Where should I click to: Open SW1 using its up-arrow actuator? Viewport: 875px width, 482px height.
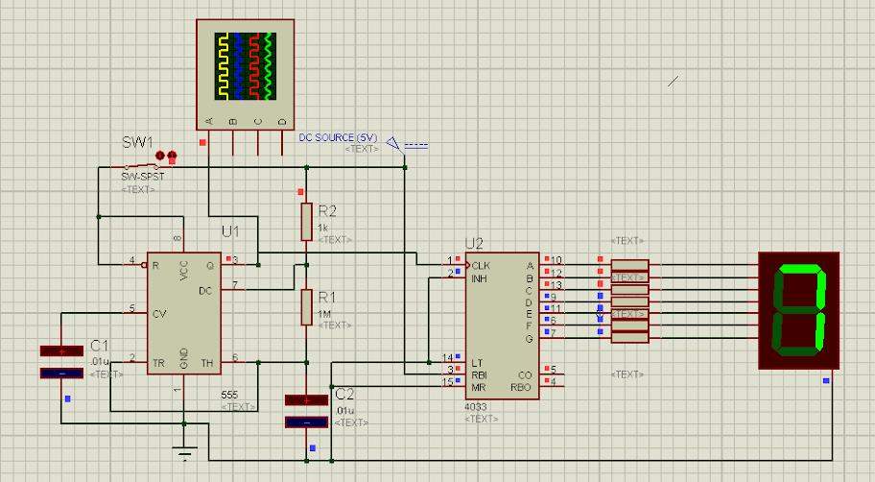click(172, 155)
